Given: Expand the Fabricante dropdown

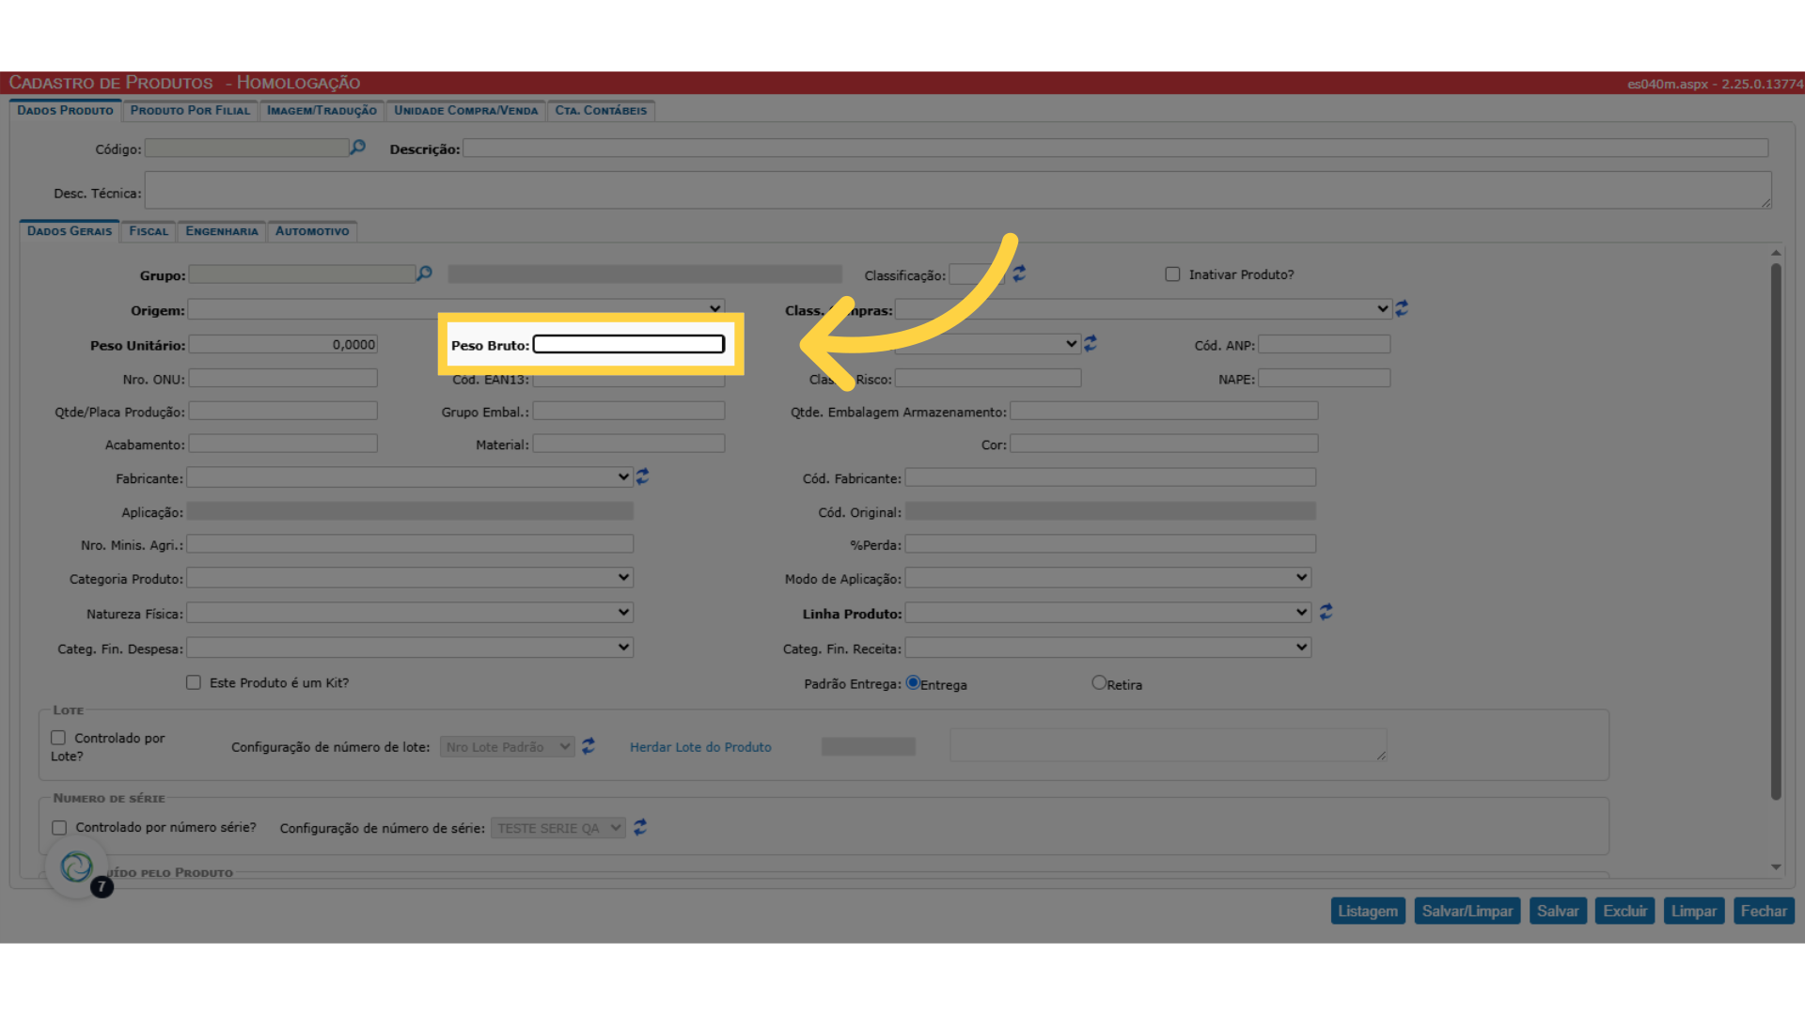Looking at the screenshot, I should tap(410, 477).
